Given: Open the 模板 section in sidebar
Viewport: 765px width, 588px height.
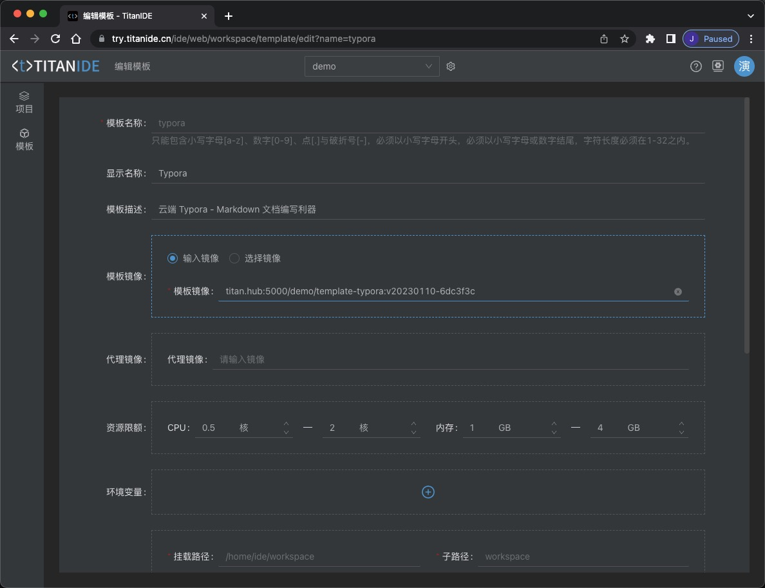Looking at the screenshot, I should (24, 139).
